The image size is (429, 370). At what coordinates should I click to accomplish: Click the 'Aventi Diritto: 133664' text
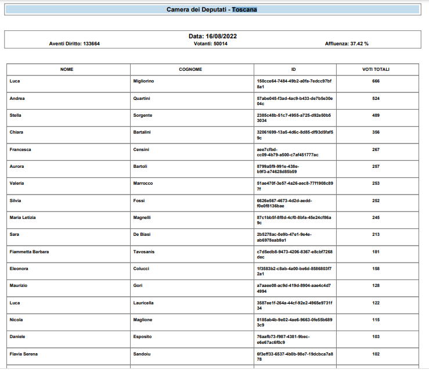pos(74,44)
